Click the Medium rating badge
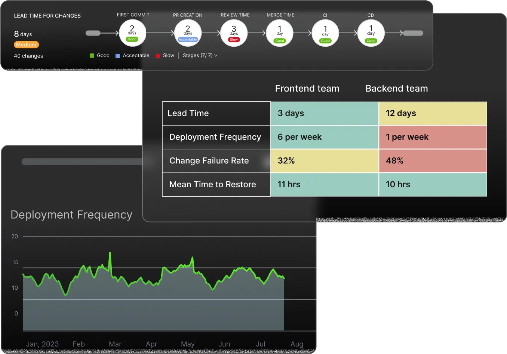 point(26,44)
